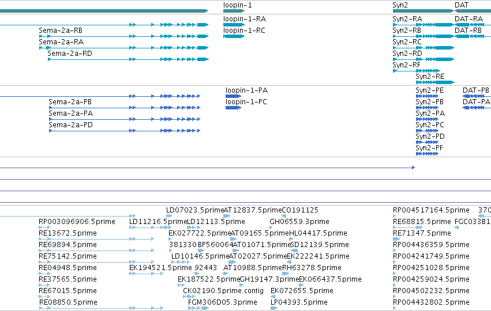Screen dimensions: 491x311
Task: Click the DAT gene label
Action: pyautogui.click(x=462, y=5)
